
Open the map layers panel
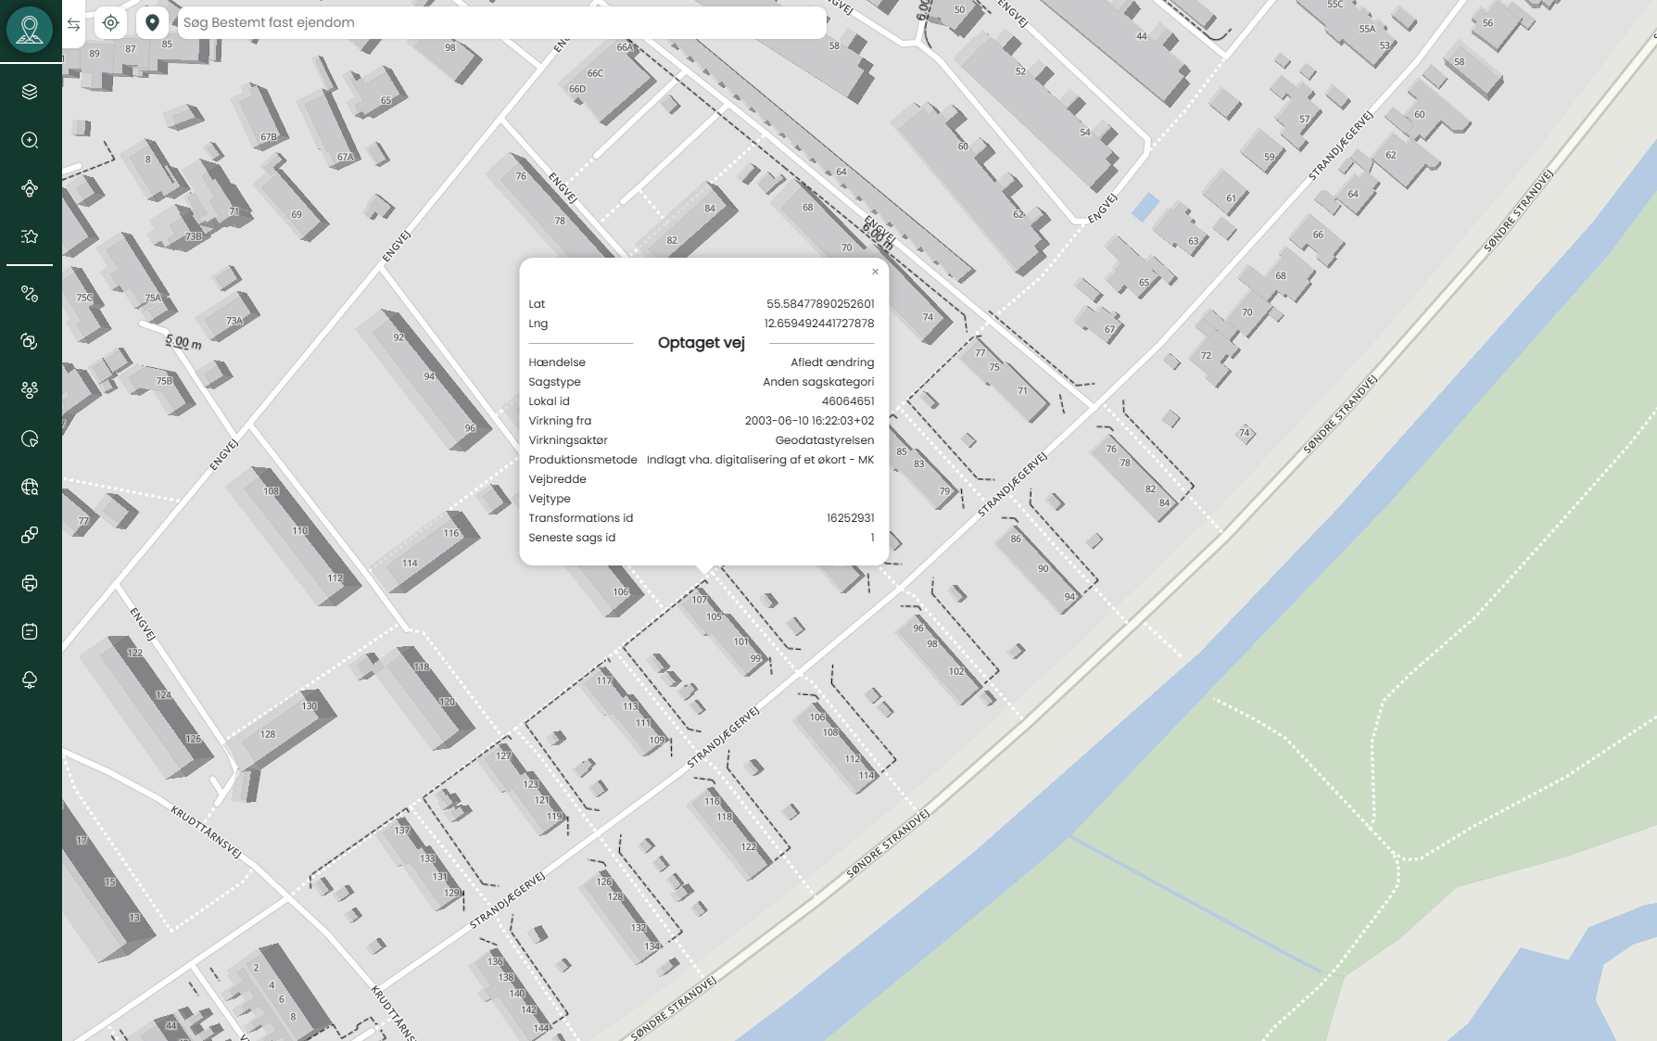30,92
